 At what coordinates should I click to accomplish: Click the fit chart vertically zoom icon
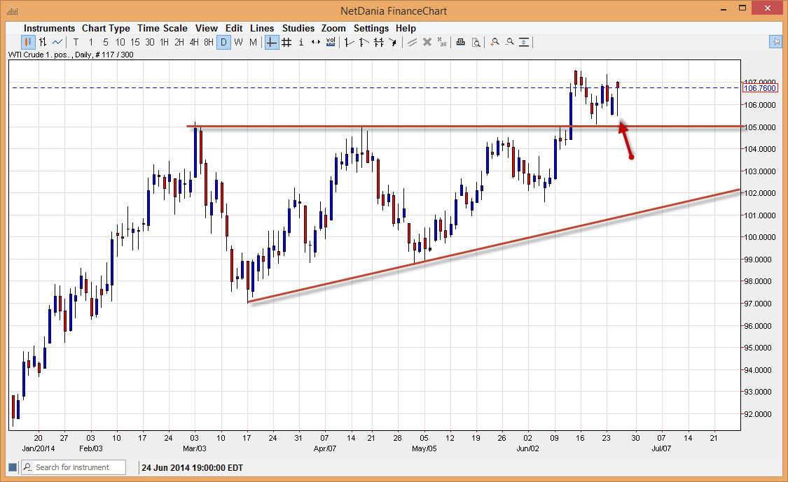pos(525,42)
